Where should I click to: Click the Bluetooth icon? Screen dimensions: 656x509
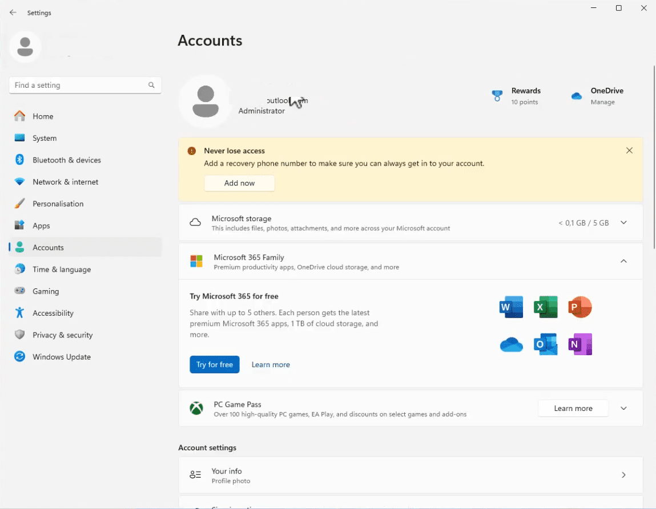[x=19, y=160]
